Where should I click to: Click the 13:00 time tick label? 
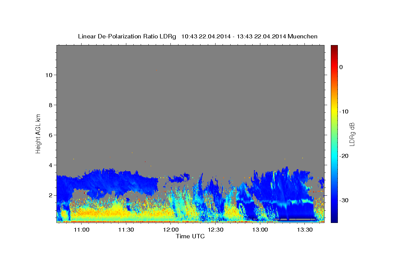(260, 230)
